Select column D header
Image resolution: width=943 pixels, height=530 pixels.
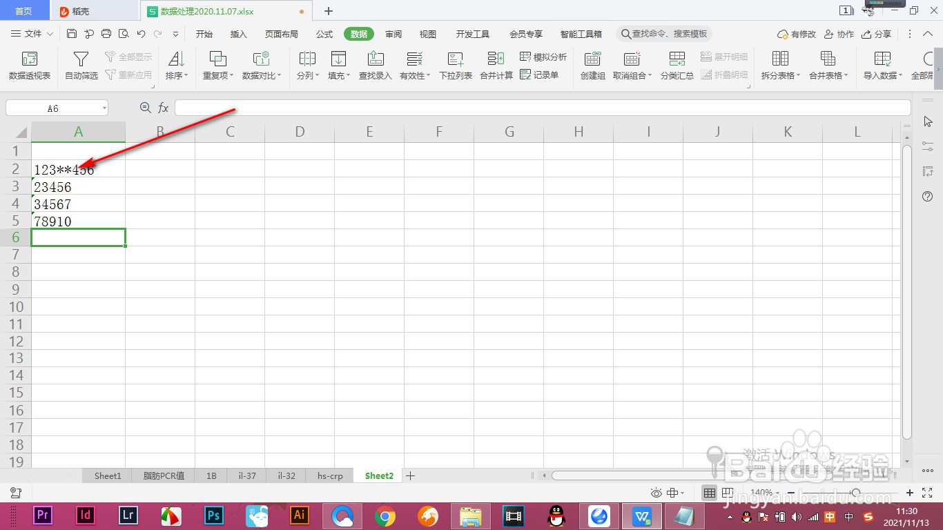[x=300, y=132]
